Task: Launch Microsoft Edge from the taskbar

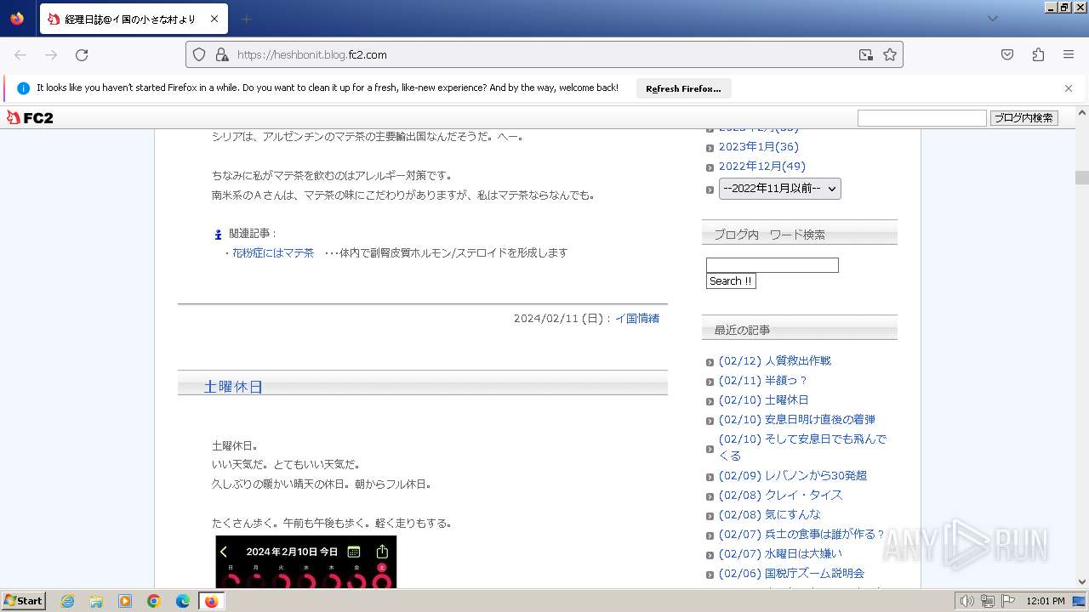Action: tap(183, 601)
